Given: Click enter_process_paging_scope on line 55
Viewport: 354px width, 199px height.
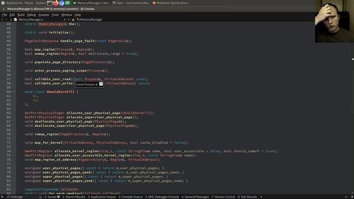Looking at the screenshot, I should point(60,71).
